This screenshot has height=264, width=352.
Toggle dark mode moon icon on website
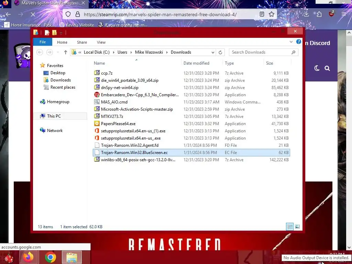pos(317,68)
